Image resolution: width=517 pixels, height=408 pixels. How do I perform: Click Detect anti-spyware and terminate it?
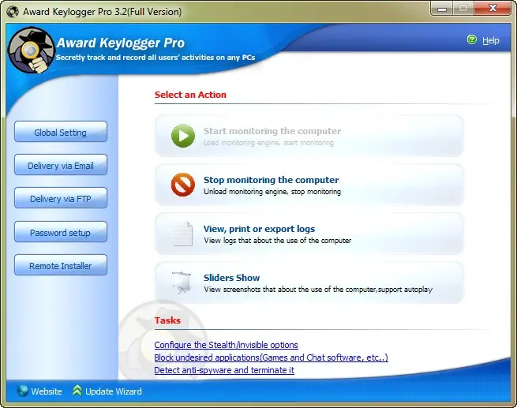tap(224, 370)
